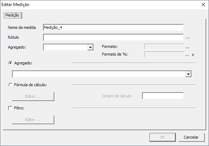Select the Agregado radio button
The width and height of the screenshot is (209, 146).
pos(10,63)
